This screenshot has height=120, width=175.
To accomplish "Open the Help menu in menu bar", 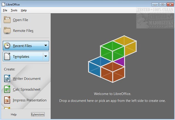I will point(24,10).
